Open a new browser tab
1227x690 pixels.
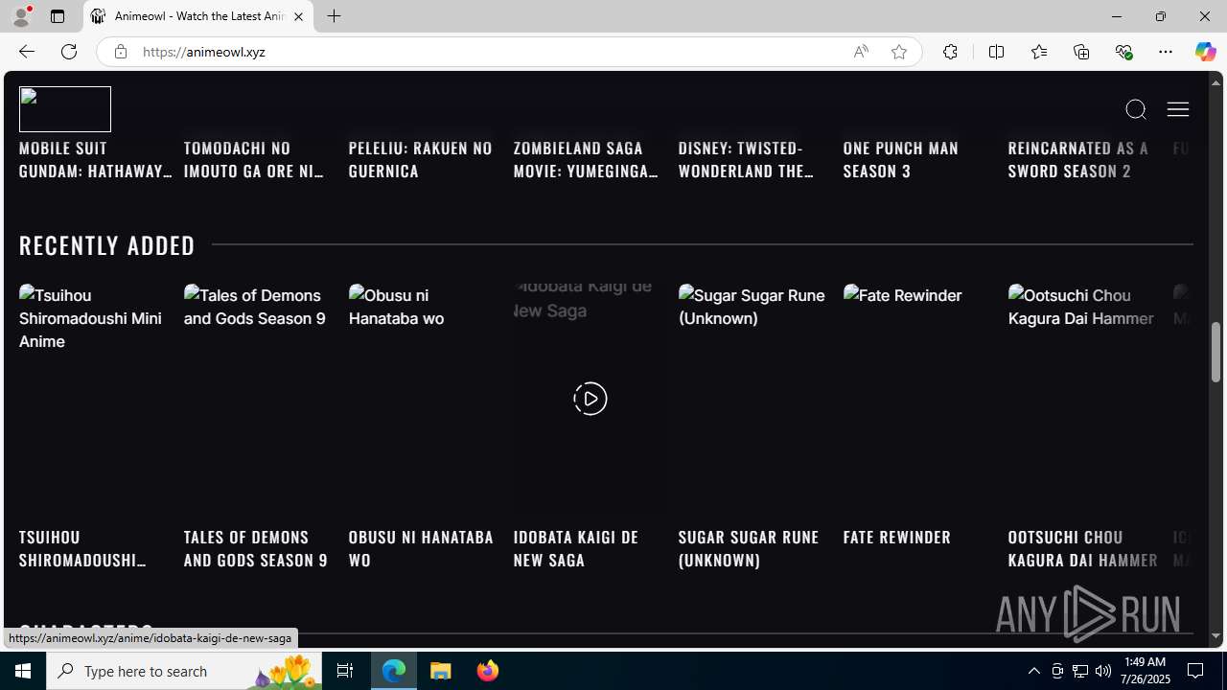pos(334,16)
